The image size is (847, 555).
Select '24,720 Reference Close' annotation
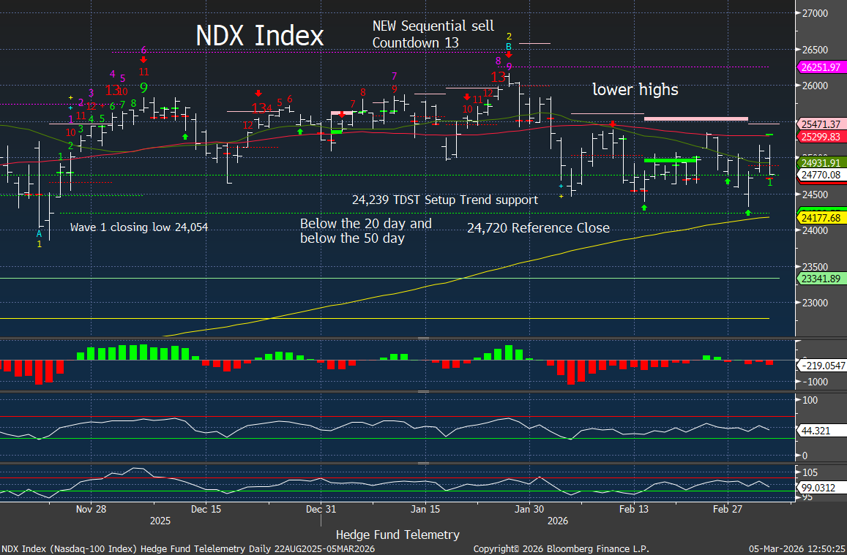tap(538, 228)
